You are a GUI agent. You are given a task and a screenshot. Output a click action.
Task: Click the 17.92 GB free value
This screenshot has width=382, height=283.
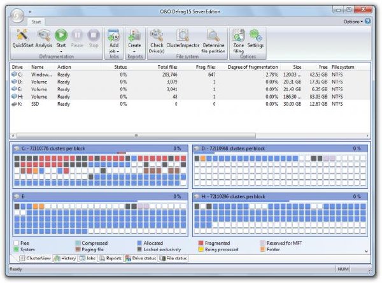(x=318, y=82)
